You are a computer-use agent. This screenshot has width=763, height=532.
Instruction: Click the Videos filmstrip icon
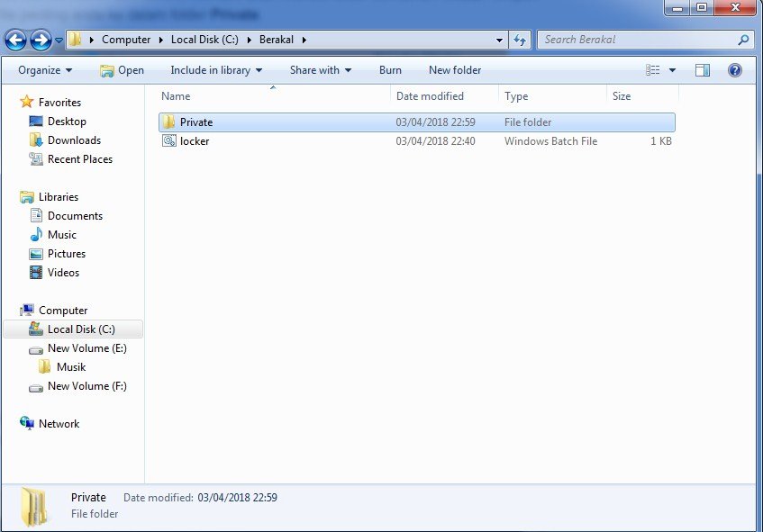[x=36, y=273]
